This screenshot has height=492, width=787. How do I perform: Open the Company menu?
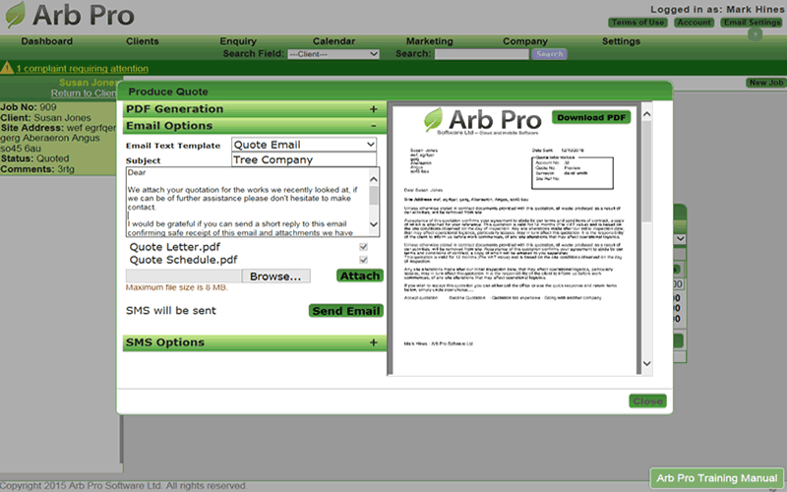[525, 41]
